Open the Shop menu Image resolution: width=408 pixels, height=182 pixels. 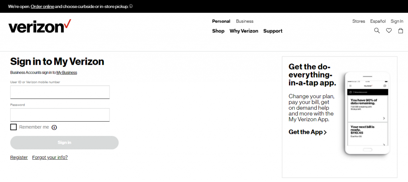tap(218, 31)
